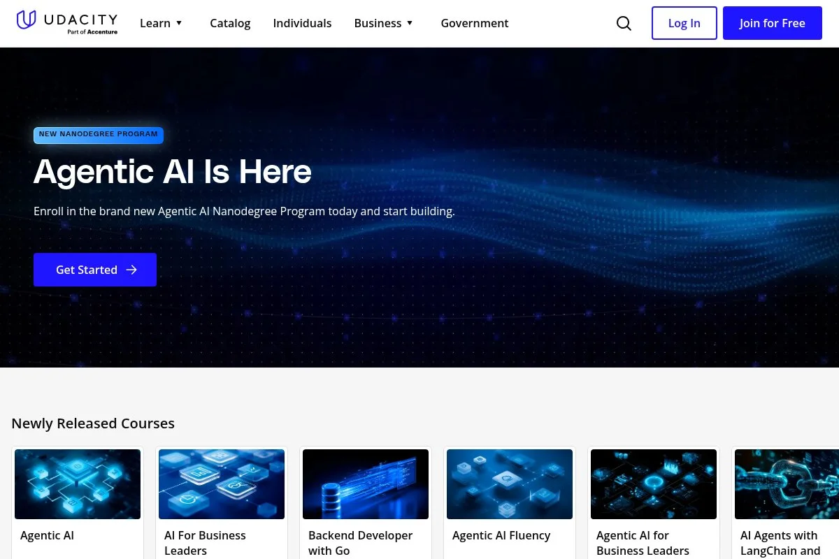
Task: Open the Catalog page
Action: tap(230, 23)
